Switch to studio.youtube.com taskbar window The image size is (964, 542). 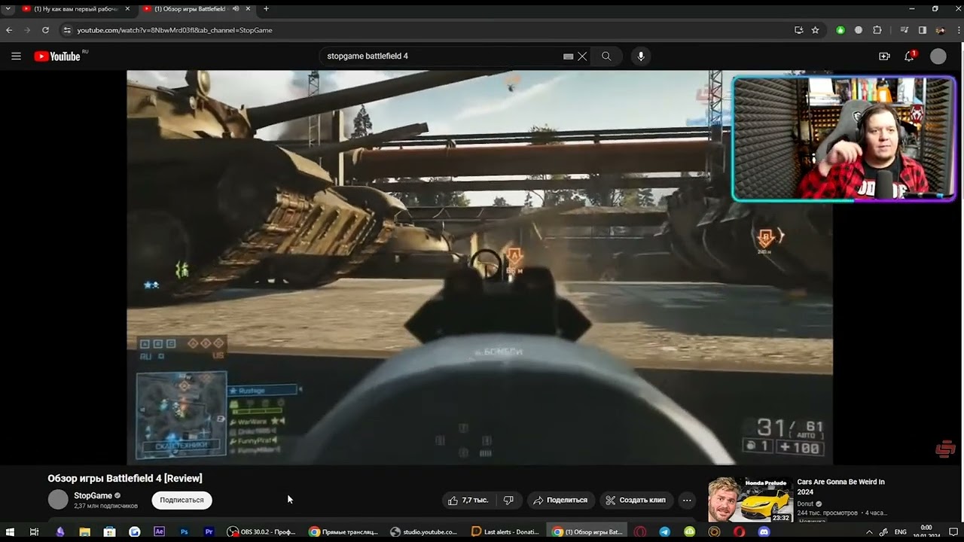[x=424, y=531]
